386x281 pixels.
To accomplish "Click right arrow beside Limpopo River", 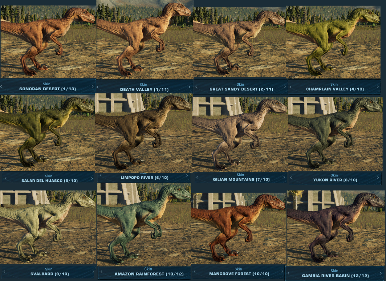I will pos(187,176).
